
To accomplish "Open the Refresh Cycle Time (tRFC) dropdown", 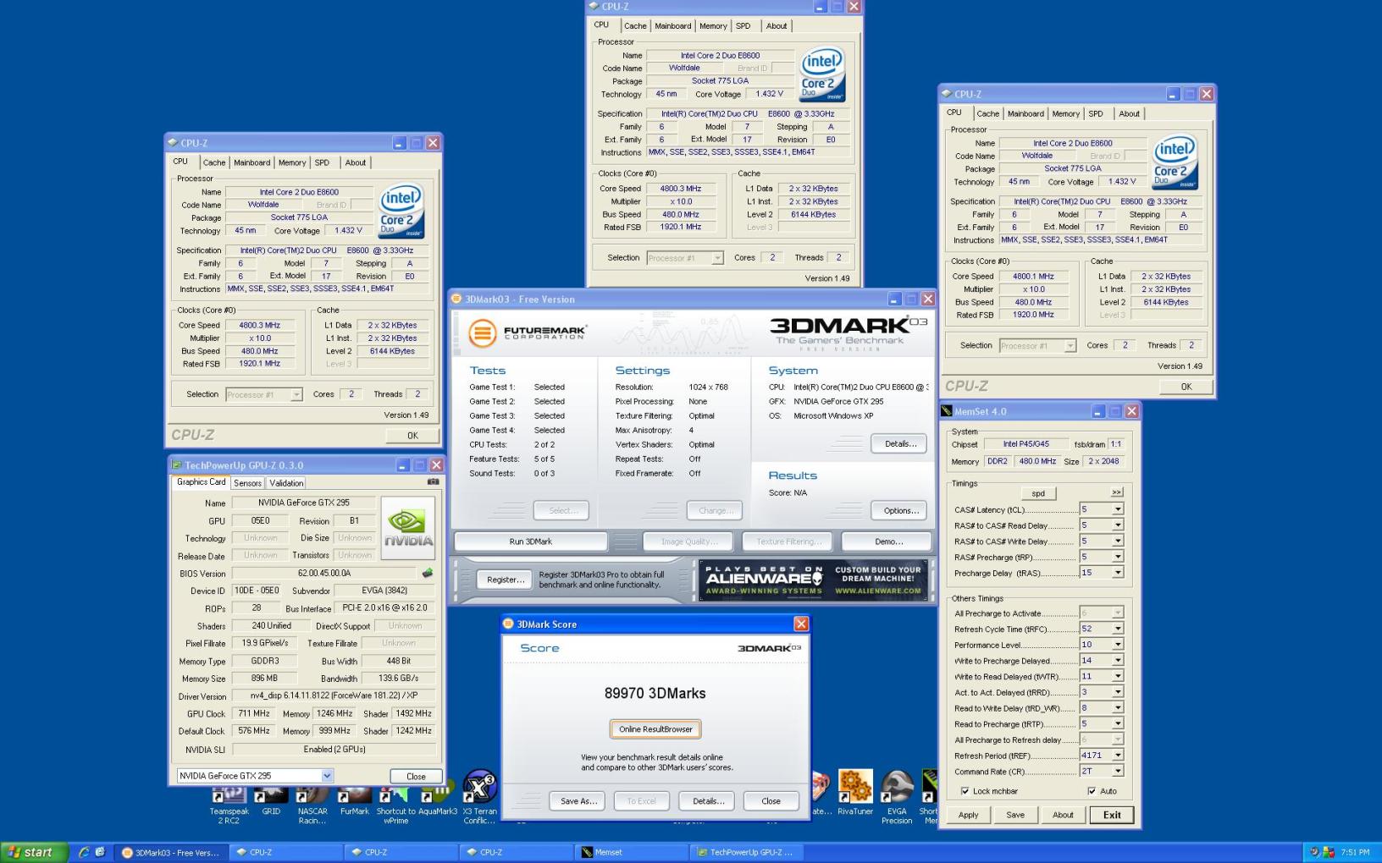I will (x=1118, y=629).
